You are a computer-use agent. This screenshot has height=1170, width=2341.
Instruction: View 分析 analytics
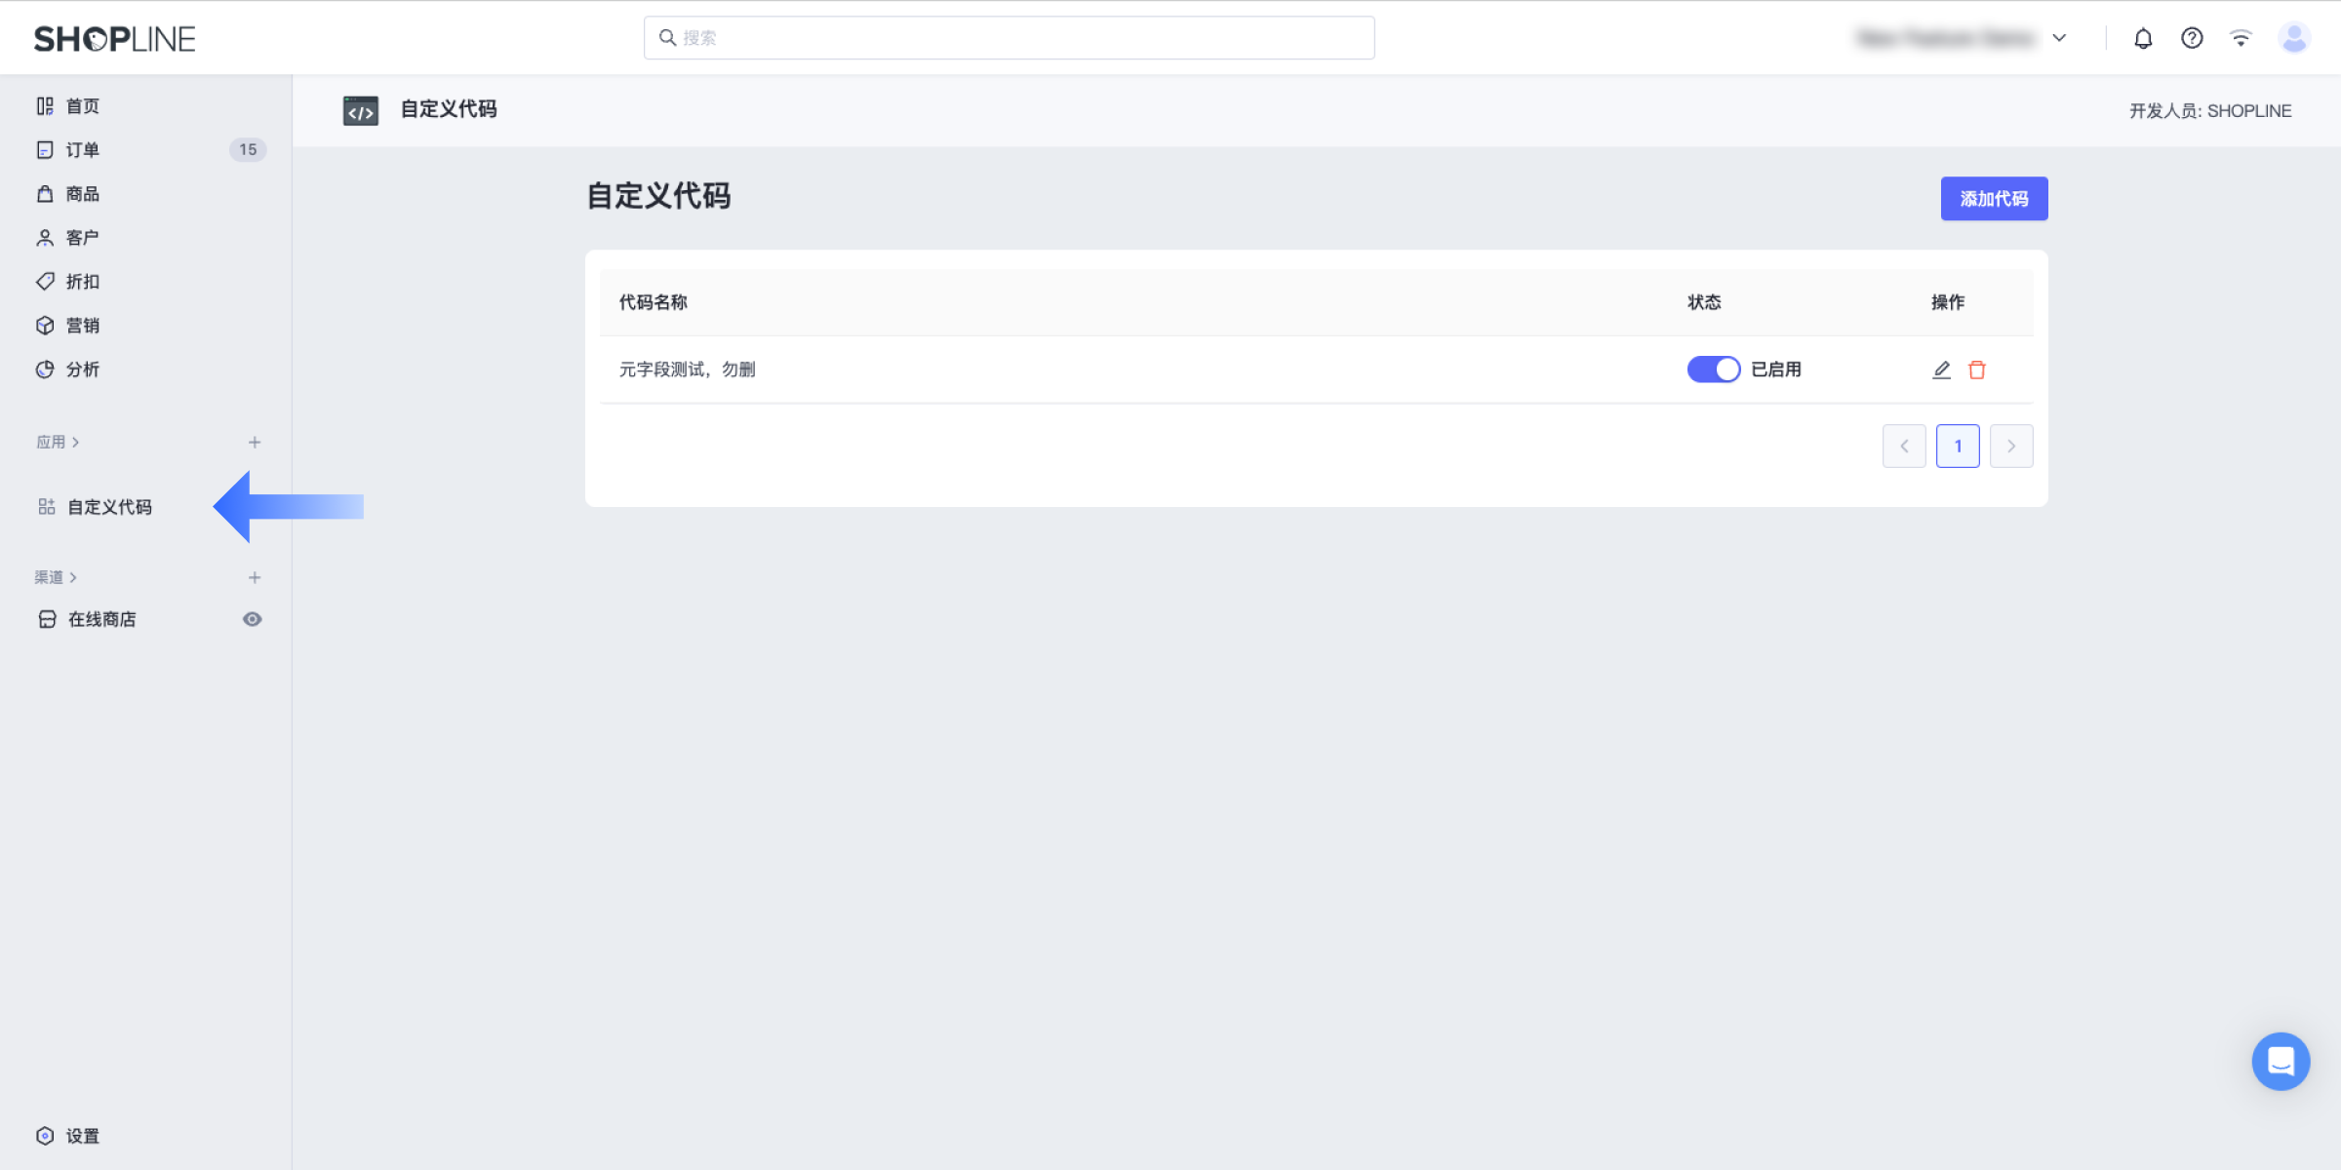[82, 369]
